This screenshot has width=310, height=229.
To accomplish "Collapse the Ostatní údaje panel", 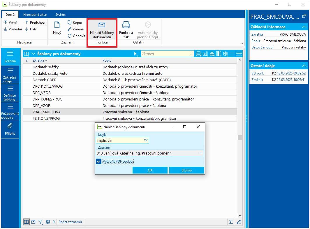I will [x=304, y=66].
